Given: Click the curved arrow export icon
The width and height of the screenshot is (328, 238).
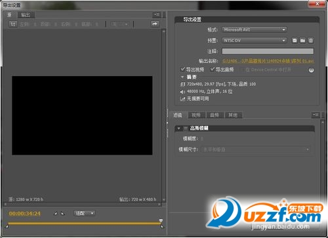Looking at the screenshot, I should coord(155,24).
